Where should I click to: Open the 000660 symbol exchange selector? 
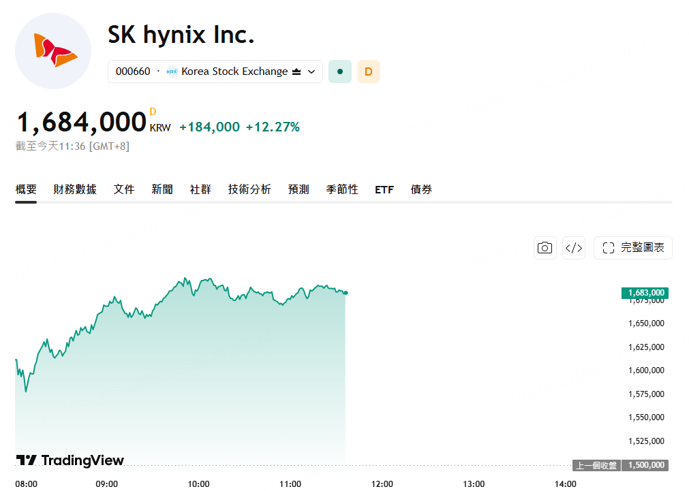pos(215,72)
